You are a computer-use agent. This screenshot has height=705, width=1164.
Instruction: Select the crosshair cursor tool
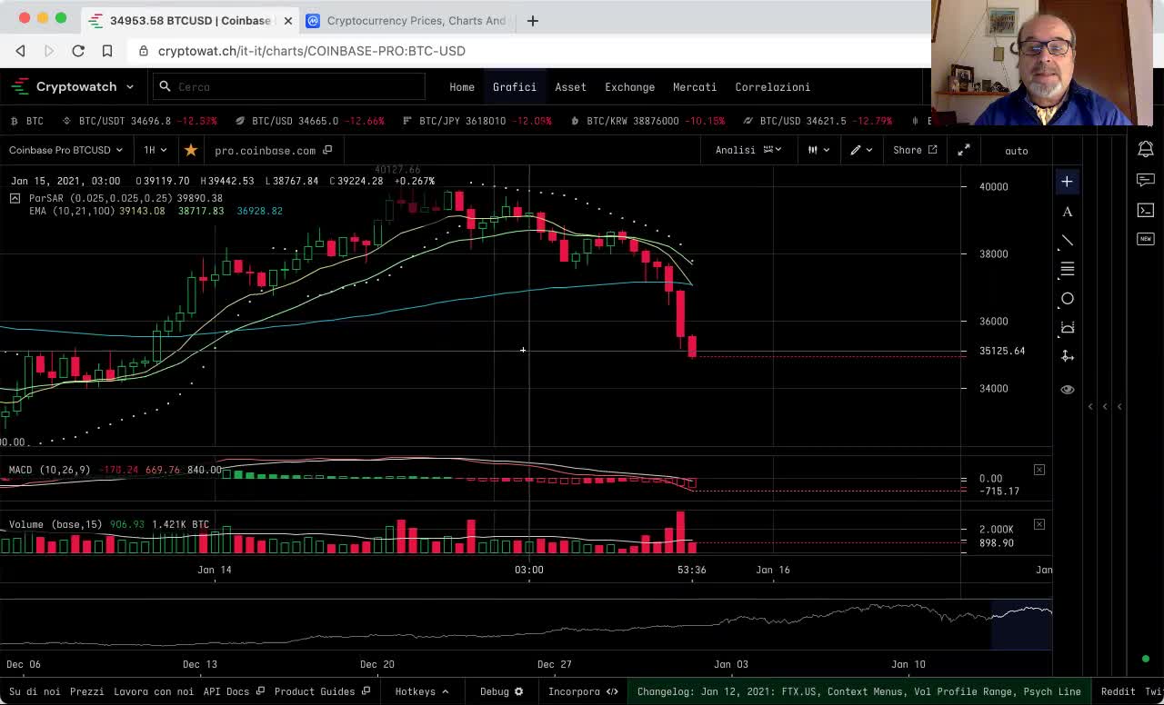point(1068,182)
